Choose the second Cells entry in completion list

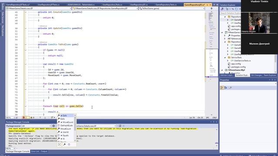click(x=65, y=119)
